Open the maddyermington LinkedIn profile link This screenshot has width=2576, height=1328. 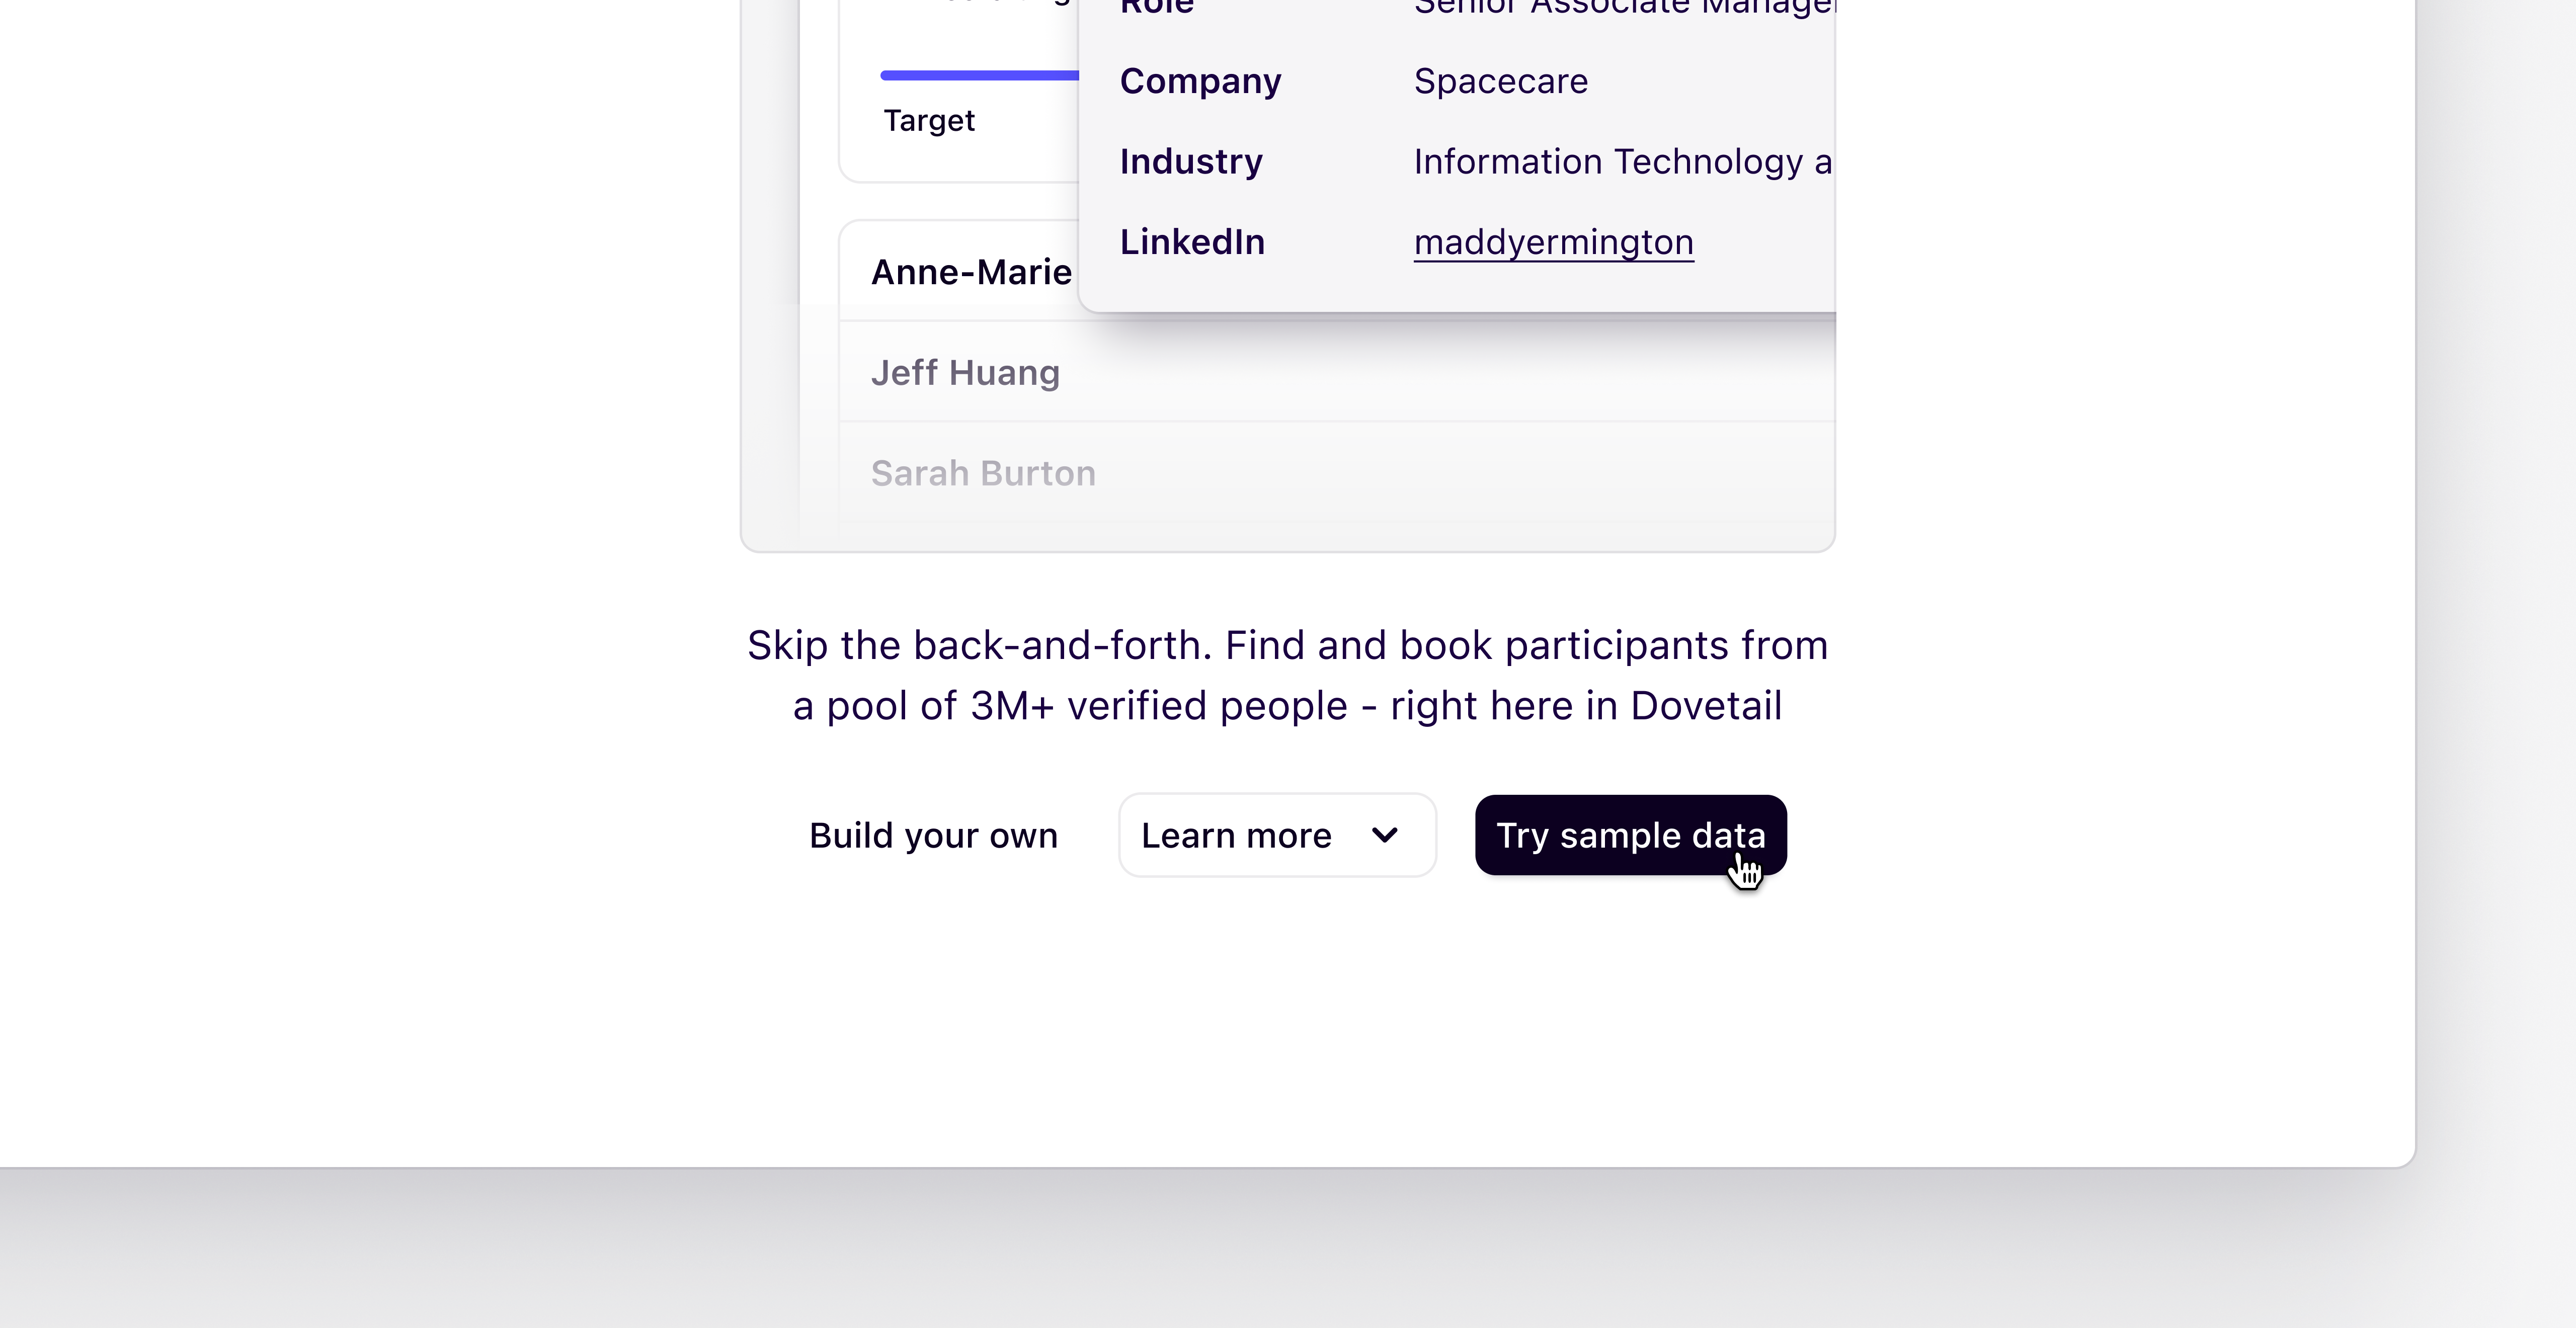click(1553, 242)
